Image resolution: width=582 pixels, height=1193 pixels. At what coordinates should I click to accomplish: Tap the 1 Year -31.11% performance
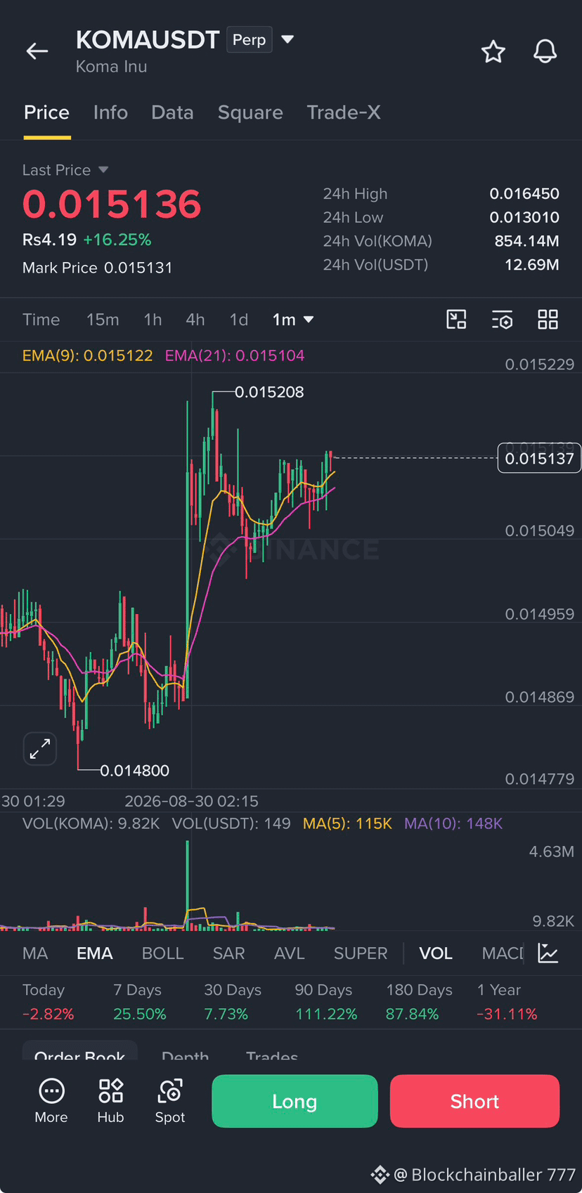507,1002
